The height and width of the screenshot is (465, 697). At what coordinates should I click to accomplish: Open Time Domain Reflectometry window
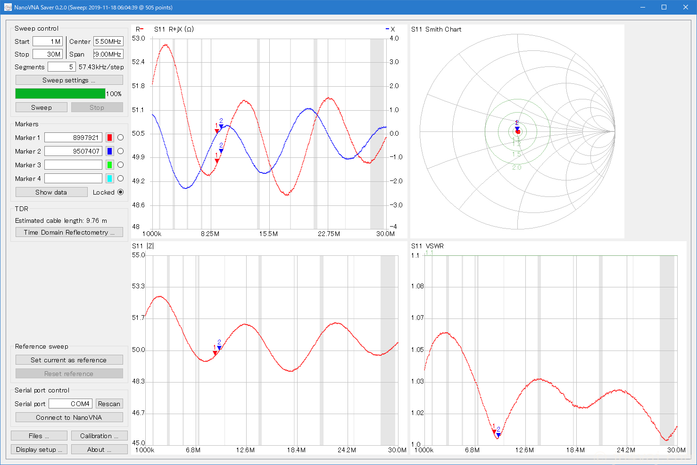(69, 232)
